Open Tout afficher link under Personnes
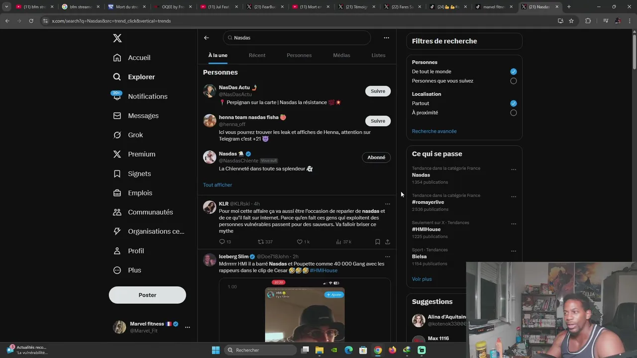 (x=217, y=185)
